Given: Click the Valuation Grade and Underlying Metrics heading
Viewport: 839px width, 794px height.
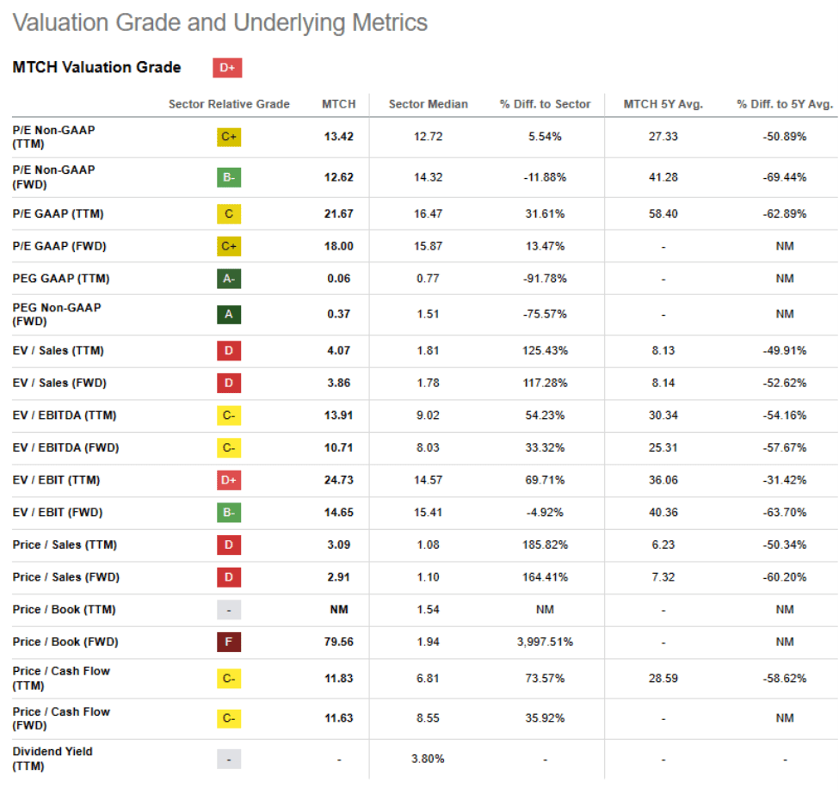Looking at the screenshot, I should click(x=220, y=22).
